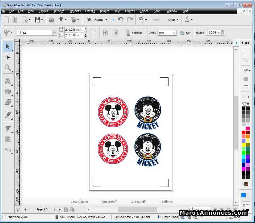Viewport: 255px width, 223px height.
Task: Click the New document icon
Action: [6, 20]
